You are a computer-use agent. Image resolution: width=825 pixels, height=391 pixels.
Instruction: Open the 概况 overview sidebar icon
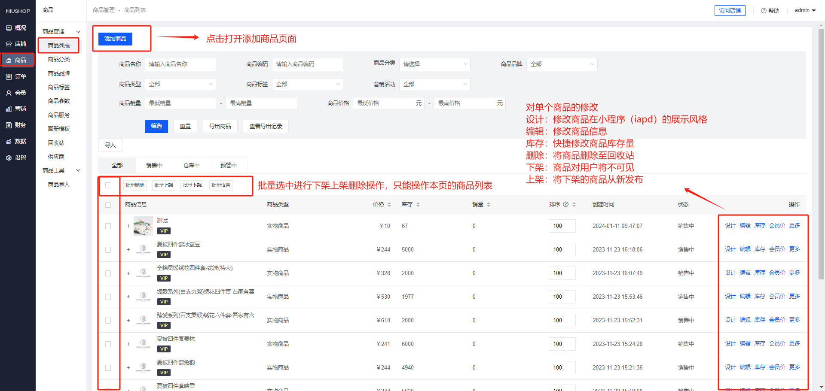[9, 28]
